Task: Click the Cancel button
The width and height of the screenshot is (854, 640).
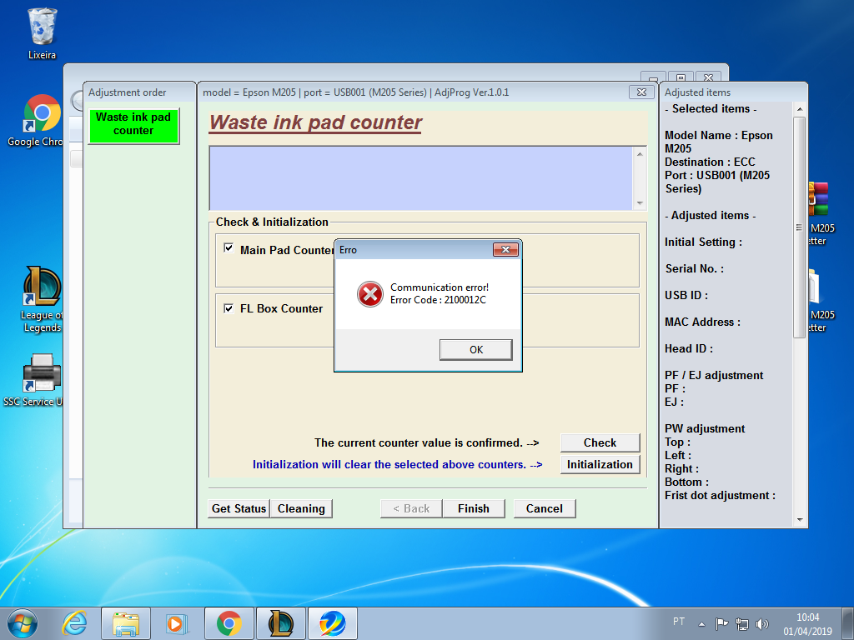Action: click(544, 508)
